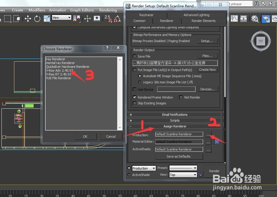Screen dimensions: 277x197
Task: Select V-Ray Adv 2.40.03 in renderer list
Action: click(60, 70)
